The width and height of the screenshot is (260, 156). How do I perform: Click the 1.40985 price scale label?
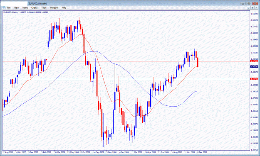click(x=254, y=85)
